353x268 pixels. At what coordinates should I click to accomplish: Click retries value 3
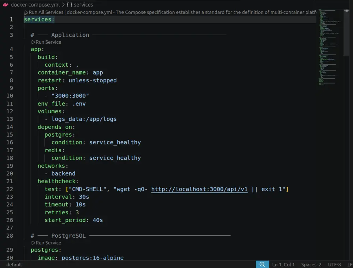[77, 212]
